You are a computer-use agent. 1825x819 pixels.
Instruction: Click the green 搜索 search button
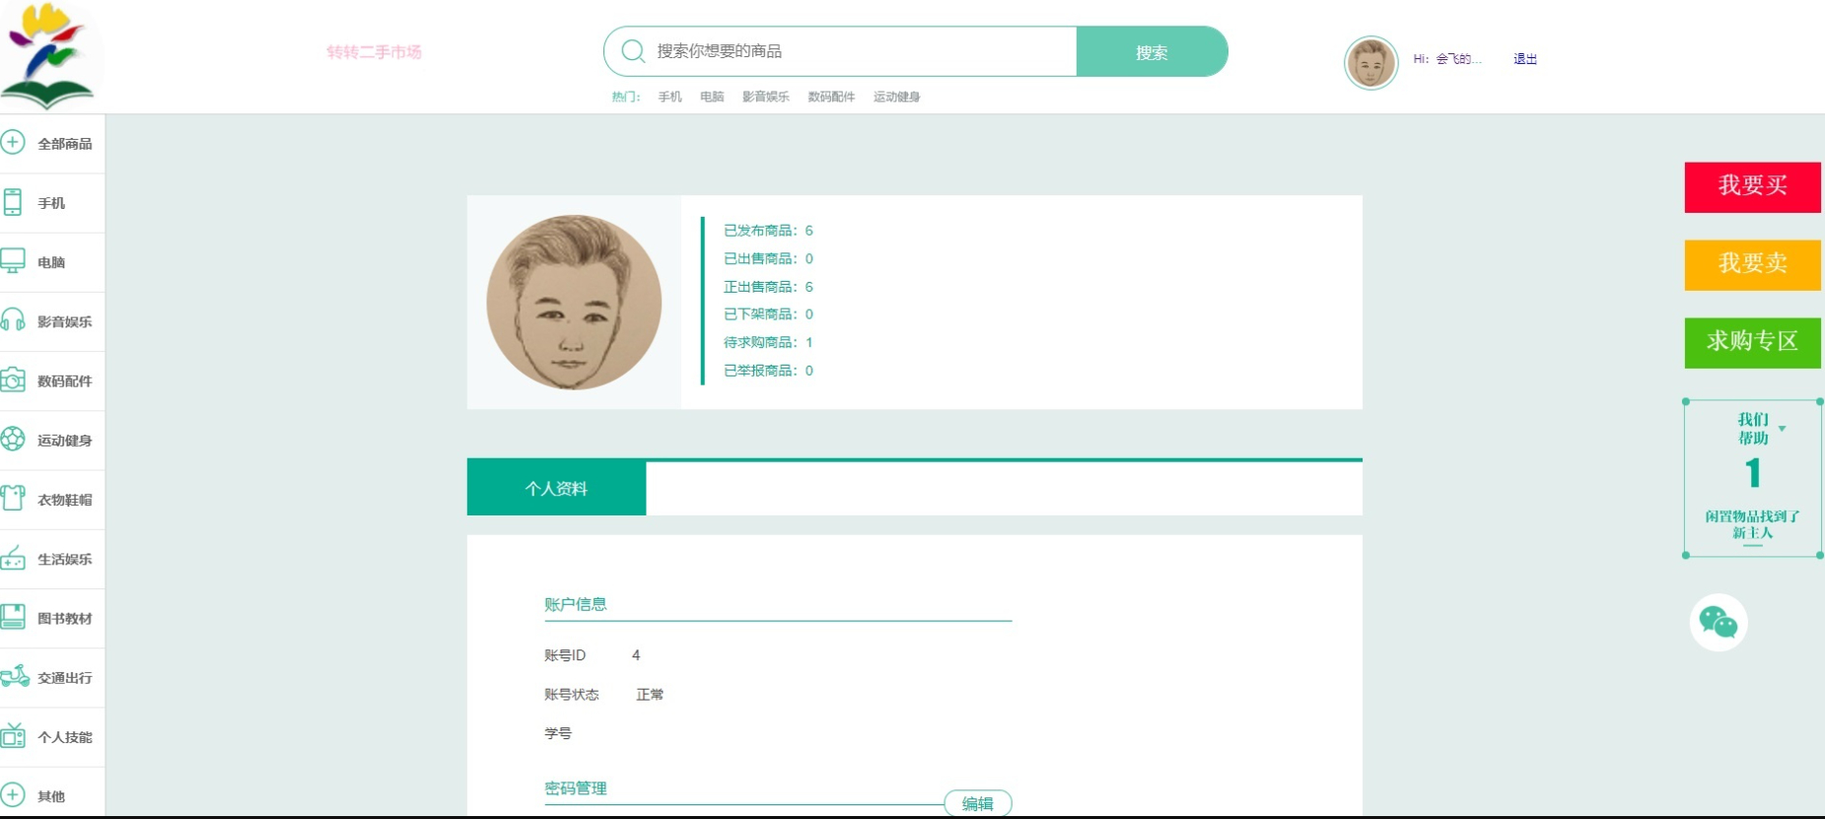click(x=1152, y=51)
